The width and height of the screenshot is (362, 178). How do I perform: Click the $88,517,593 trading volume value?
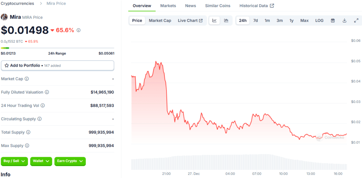102,105
